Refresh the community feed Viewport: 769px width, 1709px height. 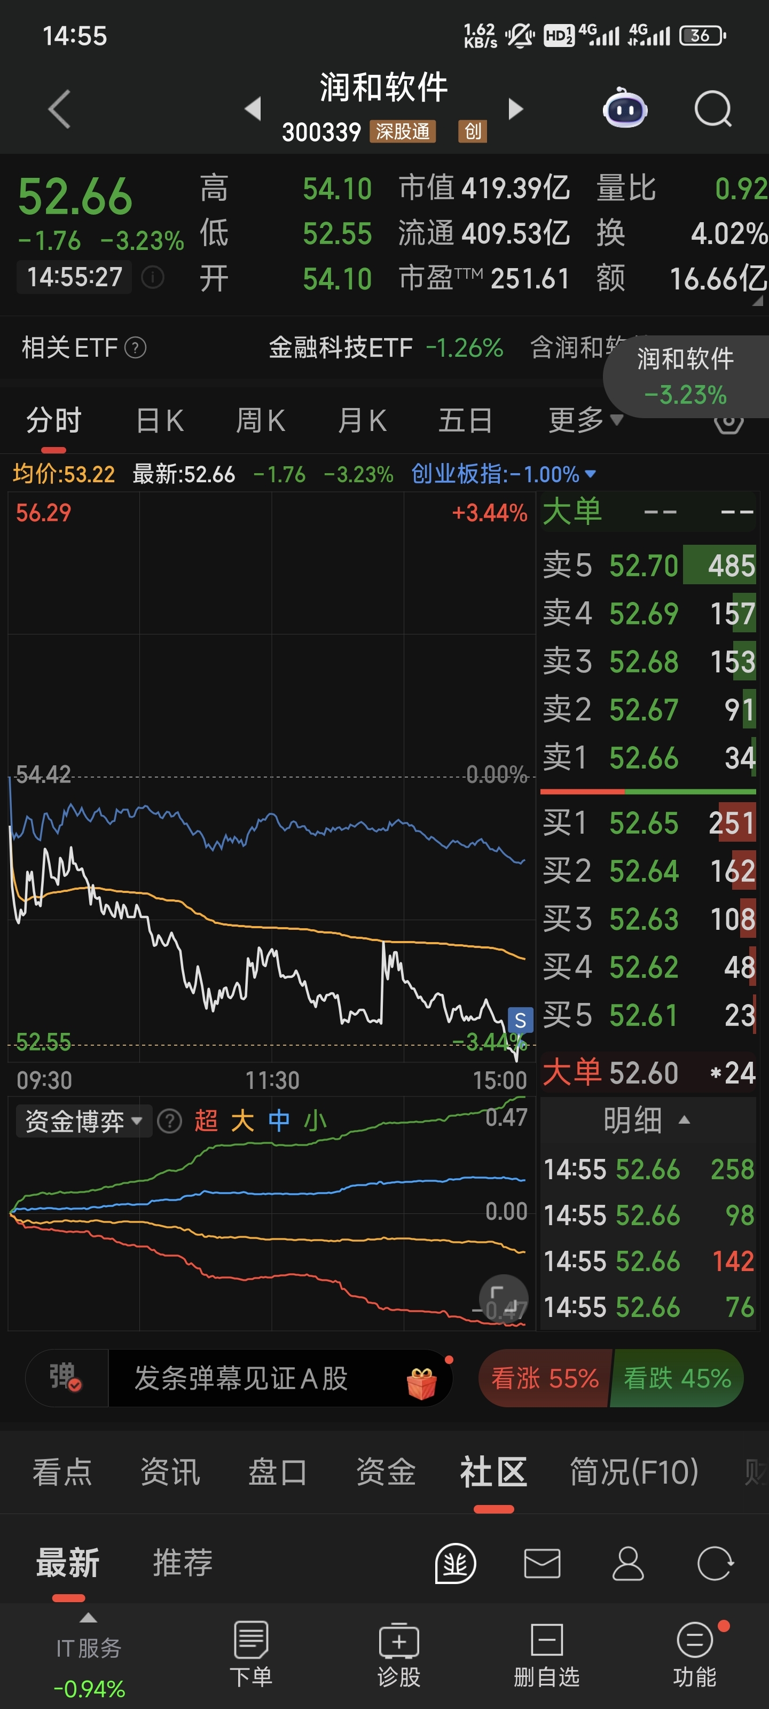[x=715, y=1564]
